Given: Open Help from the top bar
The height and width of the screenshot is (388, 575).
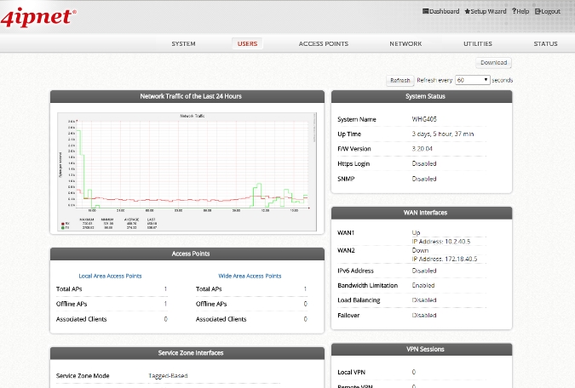Looking at the screenshot, I should point(520,12).
